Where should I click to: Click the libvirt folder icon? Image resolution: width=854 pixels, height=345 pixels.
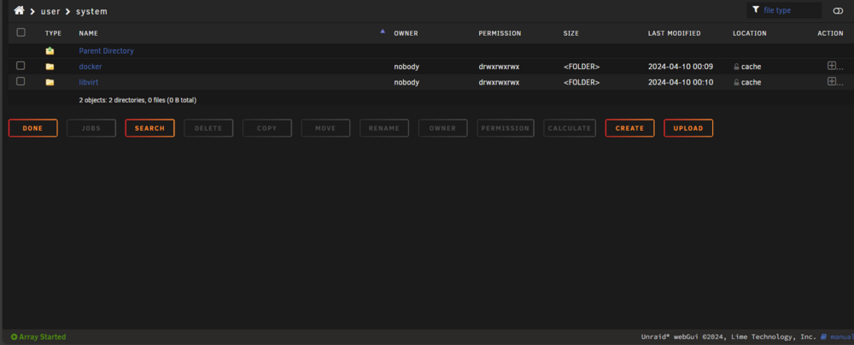coord(50,82)
